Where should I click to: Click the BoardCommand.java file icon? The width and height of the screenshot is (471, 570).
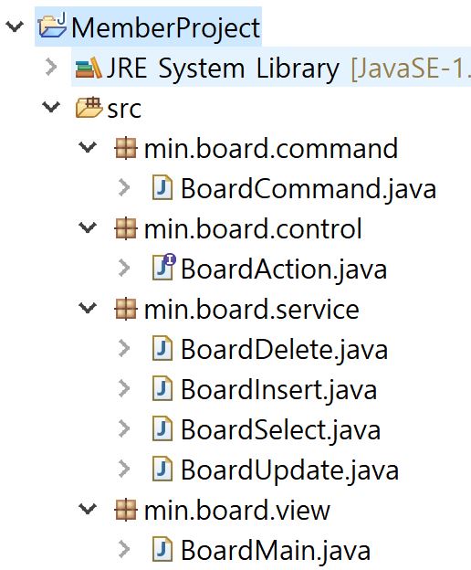coord(162,187)
